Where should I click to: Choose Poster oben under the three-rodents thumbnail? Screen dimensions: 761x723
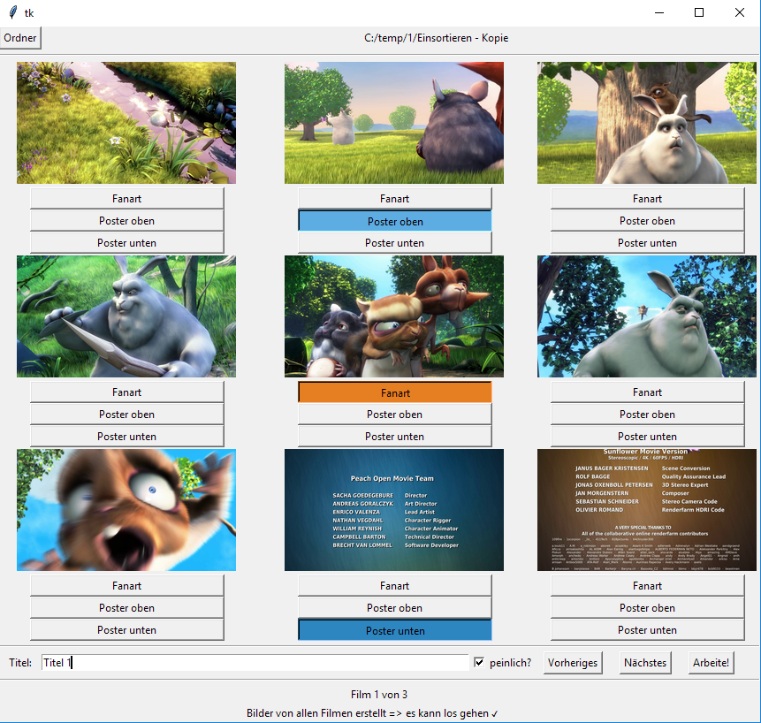coord(394,415)
